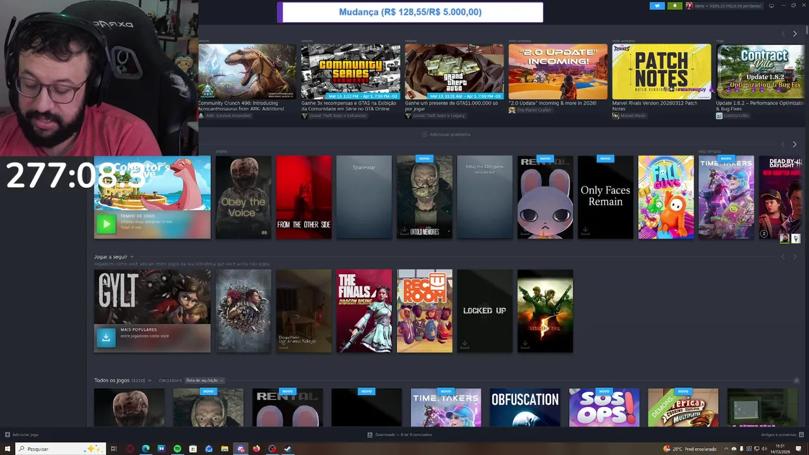This screenshot has width=809, height=455.
Task: Collapse the Todos os jogos shelf chevron
Action: [796, 380]
